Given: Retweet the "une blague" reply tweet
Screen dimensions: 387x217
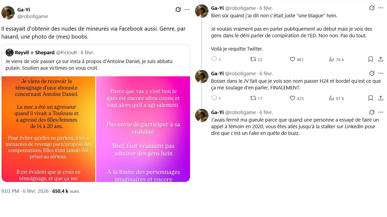Looking at the screenshot, I should click(x=253, y=59).
